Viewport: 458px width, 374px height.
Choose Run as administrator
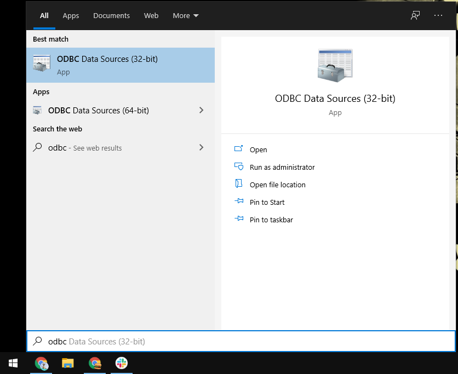coord(282,168)
